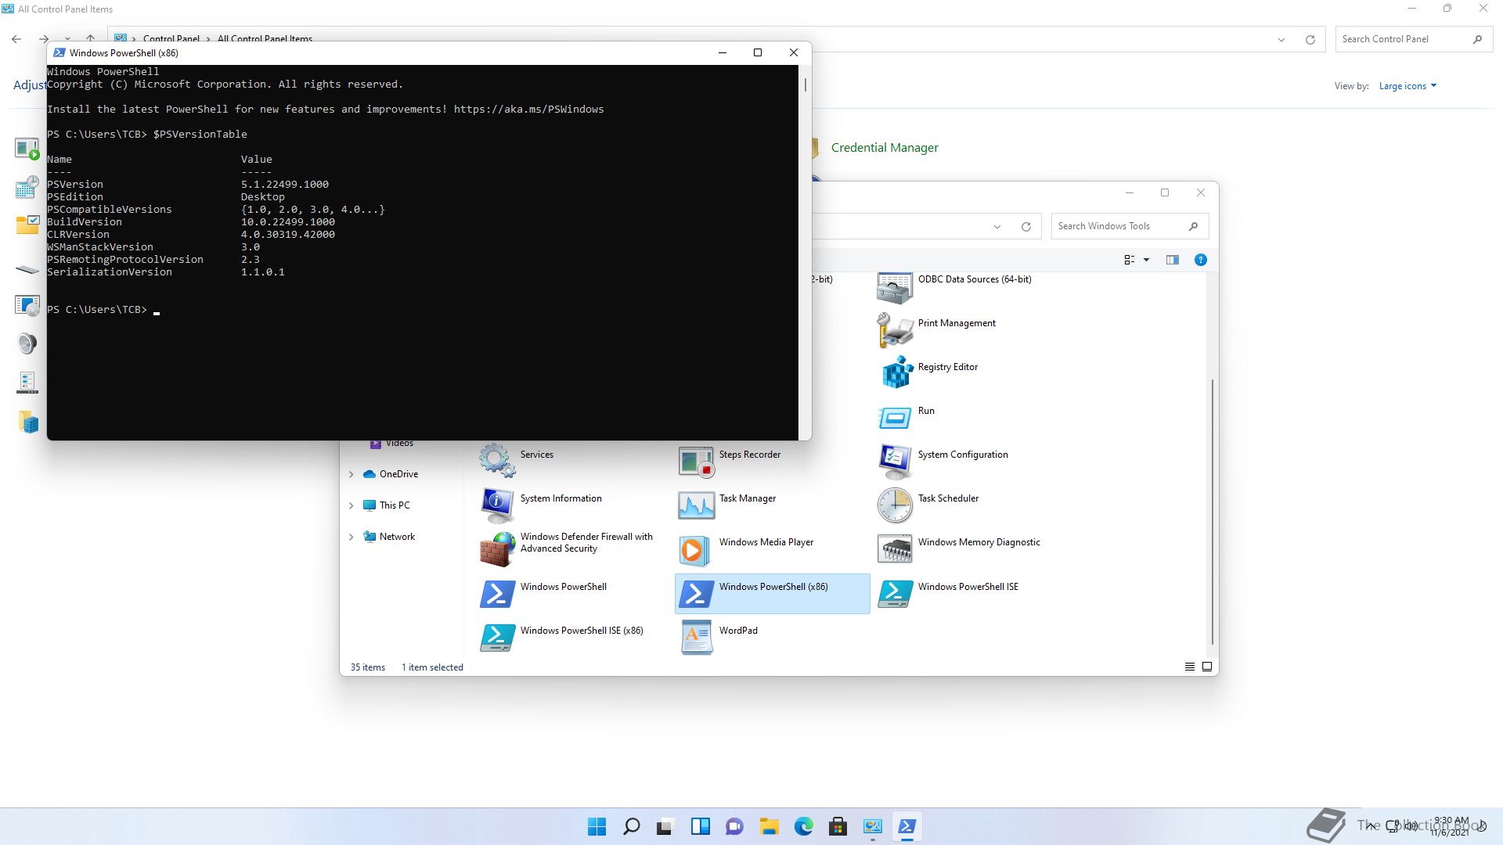Click the Windows Start button on taskbar
Screen dimensions: 1503x845
click(x=597, y=826)
